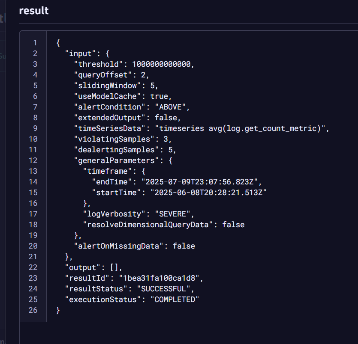Screen dimensions: 358x344
Task: Click the endTime timestamp value
Action: click(x=202, y=182)
